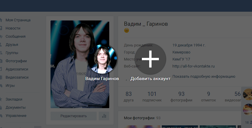This screenshot has width=252, height=128.
Task: Click Показать подробную информацию link
Action: 204,77
